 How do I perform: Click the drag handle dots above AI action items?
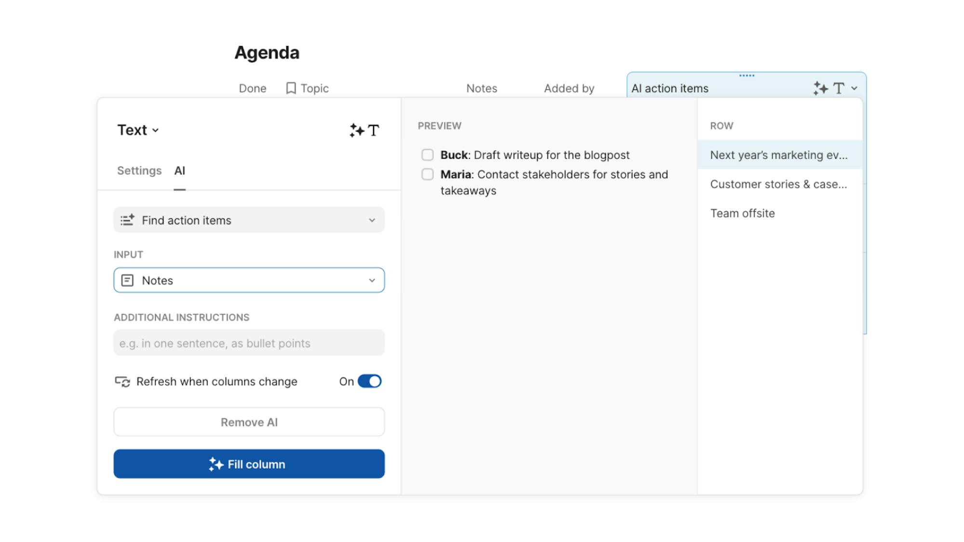747,76
